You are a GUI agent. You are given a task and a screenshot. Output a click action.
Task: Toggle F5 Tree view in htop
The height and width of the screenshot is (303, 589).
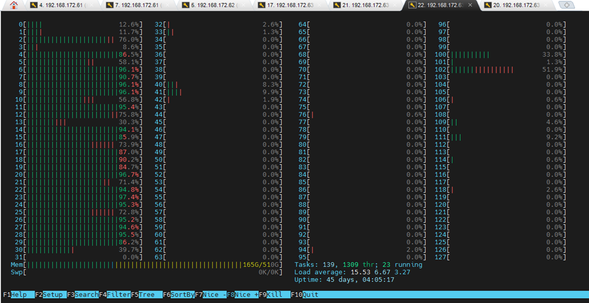pyautogui.click(x=146, y=294)
